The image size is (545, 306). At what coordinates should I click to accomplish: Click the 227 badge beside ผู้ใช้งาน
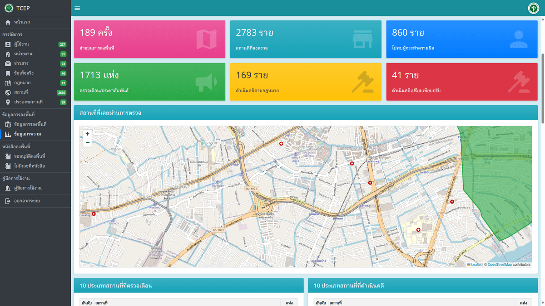[63, 44]
